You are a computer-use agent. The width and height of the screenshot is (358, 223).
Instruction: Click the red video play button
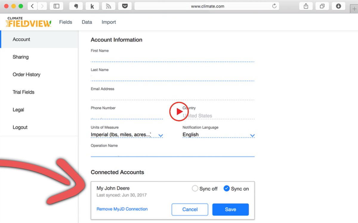tap(179, 112)
